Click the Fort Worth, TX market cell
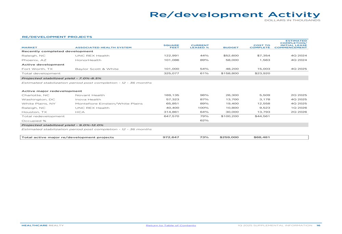The image size is (342, 234). [37, 69]
